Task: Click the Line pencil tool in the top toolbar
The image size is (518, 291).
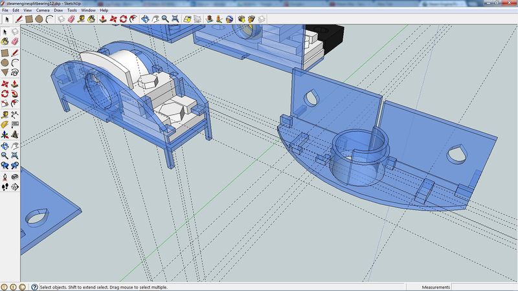Action: point(19,19)
